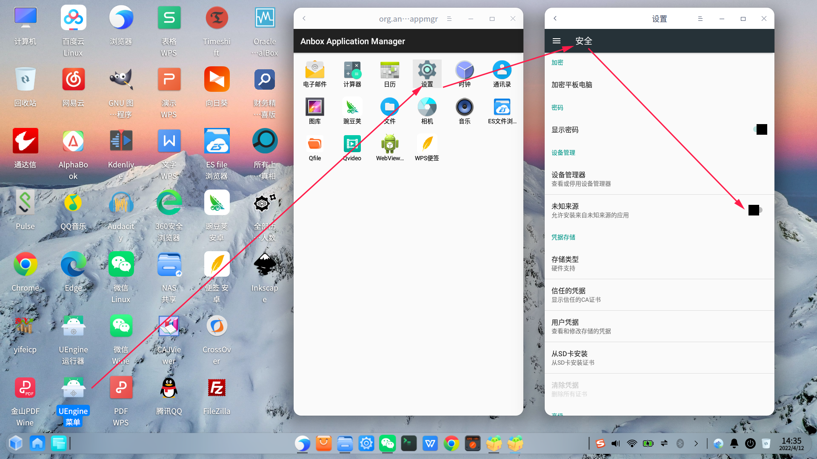The height and width of the screenshot is (459, 817).
Task: Open WeChat from the taskbar
Action: click(388, 443)
